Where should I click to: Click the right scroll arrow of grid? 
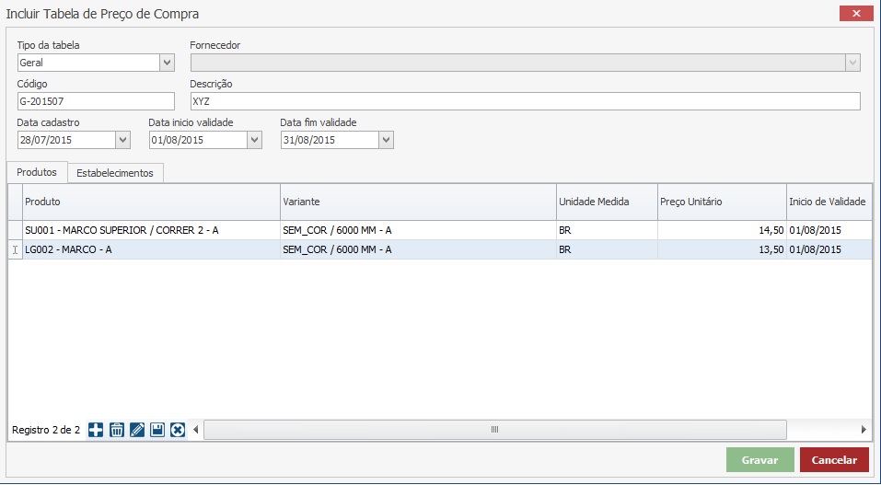pyautogui.click(x=864, y=430)
